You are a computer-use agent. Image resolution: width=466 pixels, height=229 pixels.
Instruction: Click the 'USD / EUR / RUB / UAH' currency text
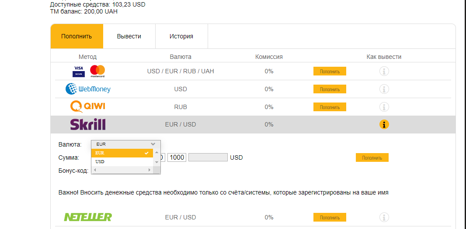pyautogui.click(x=181, y=71)
